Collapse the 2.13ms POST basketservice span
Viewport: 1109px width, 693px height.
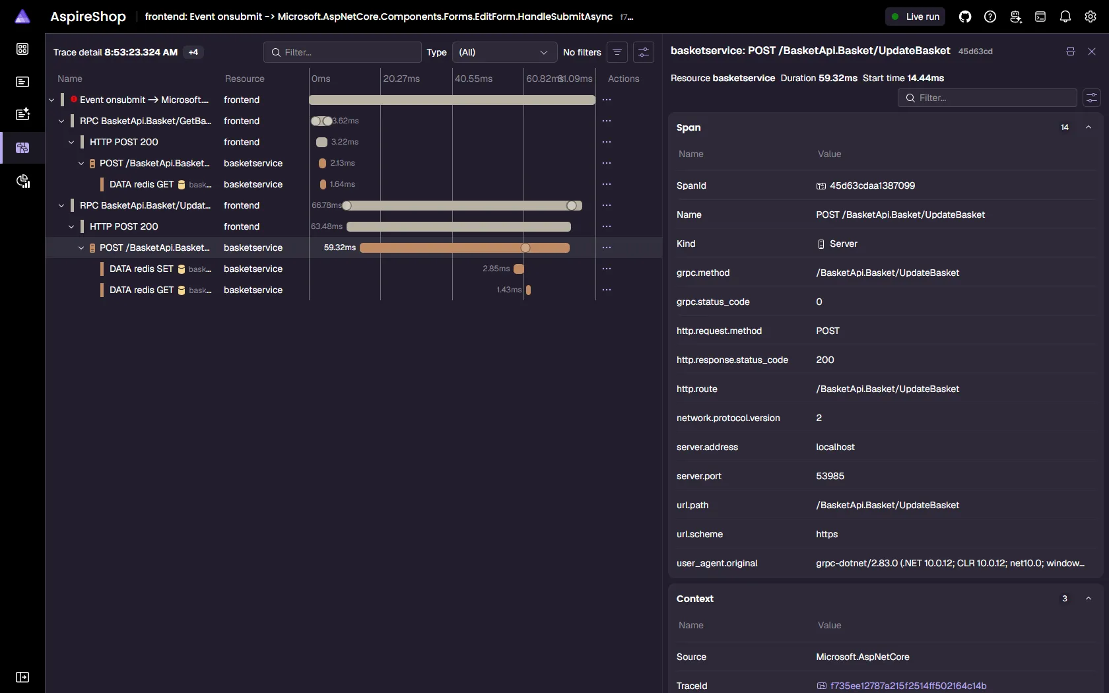click(81, 163)
